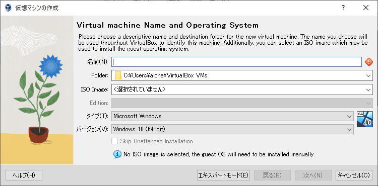Switch to エキスパートモード(E)
This screenshot has height=186, width=378.
tap(223, 175)
